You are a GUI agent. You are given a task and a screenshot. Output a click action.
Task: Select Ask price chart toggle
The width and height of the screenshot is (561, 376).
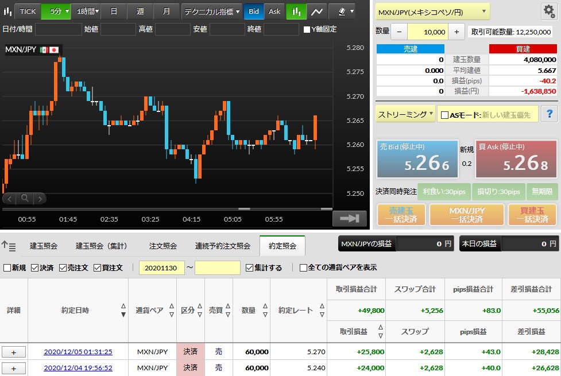(274, 11)
